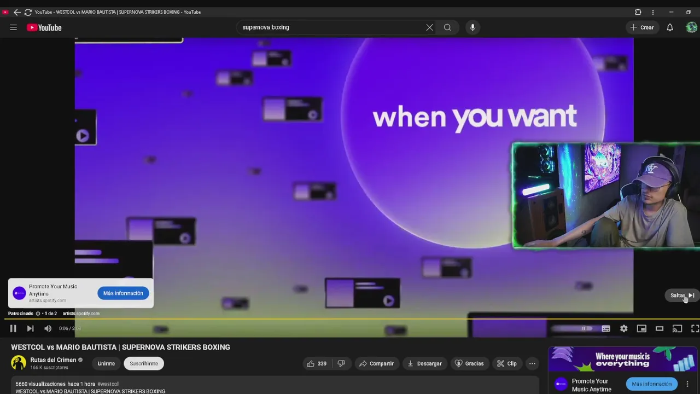Switch to theater mode
700x394 pixels.
(660, 328)
